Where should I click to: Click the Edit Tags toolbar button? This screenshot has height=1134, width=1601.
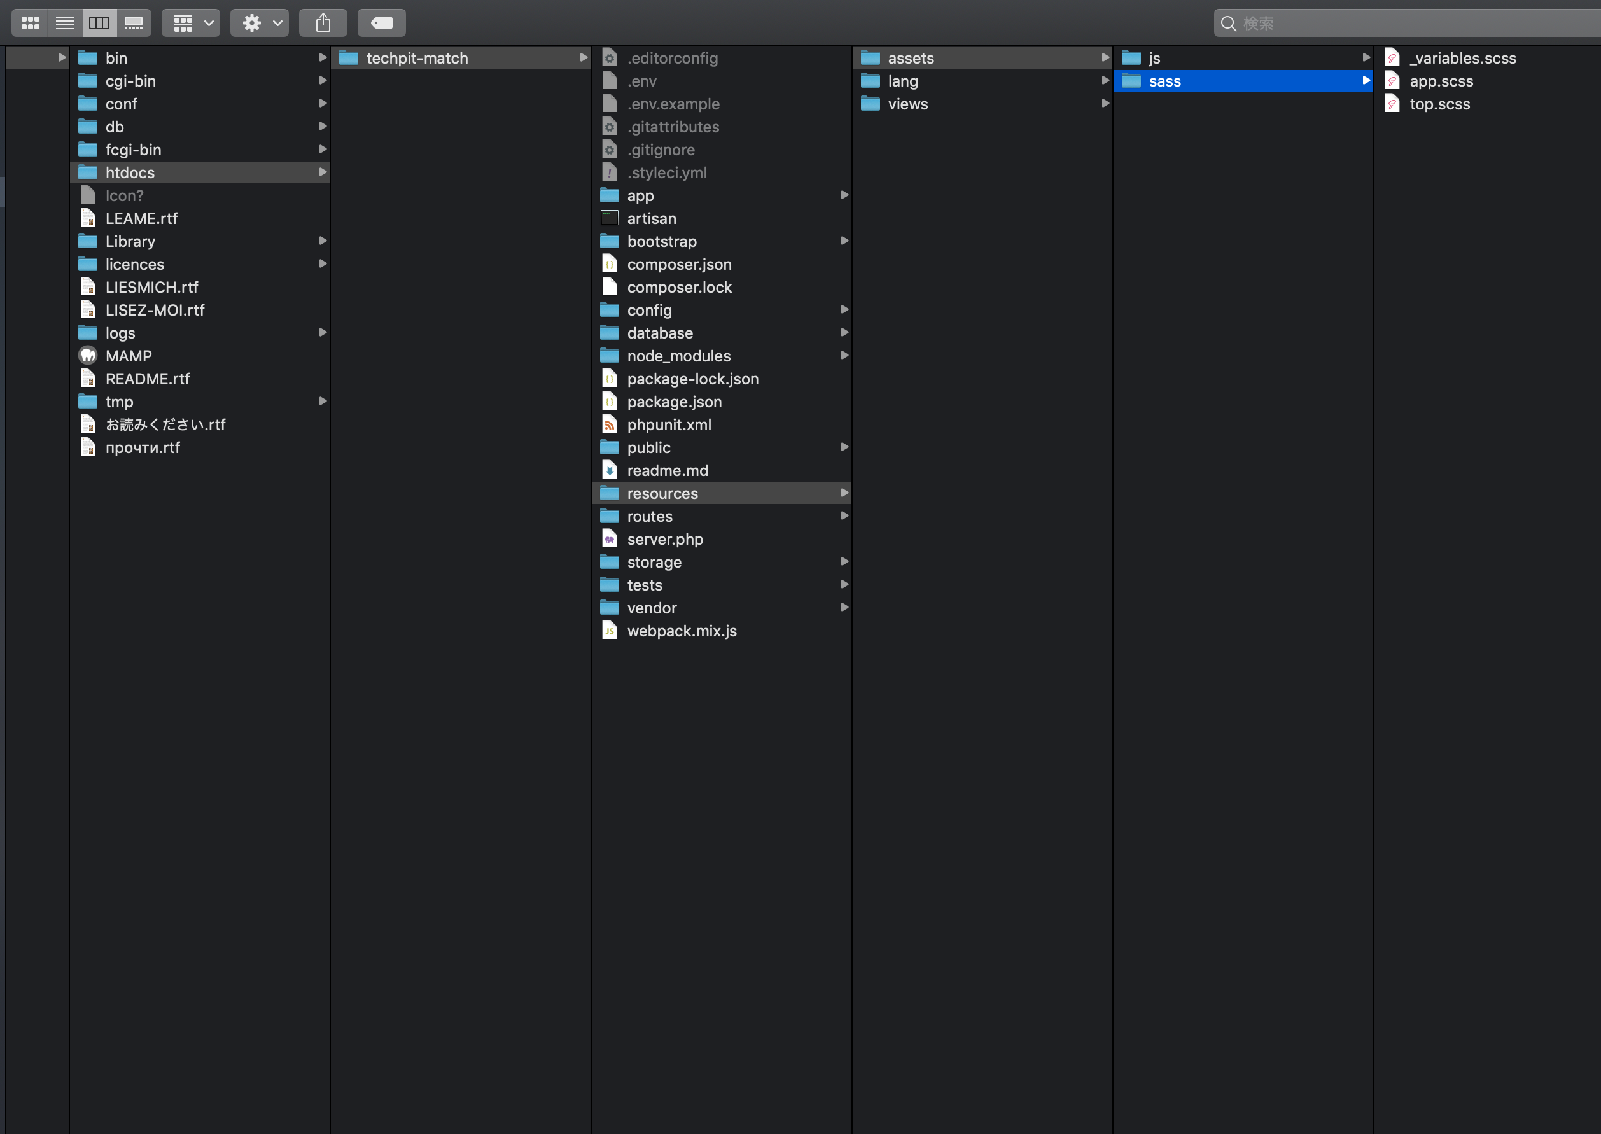pyautogui.click(x=381, y=23)
